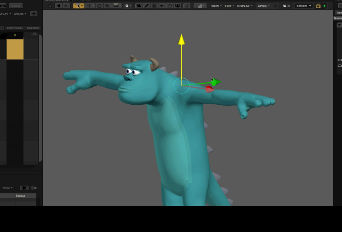Click the star bookmark icon
Image resolution: width=342 pixels, height=232 pixels.
pyautogui.click(x=275, y=6)
